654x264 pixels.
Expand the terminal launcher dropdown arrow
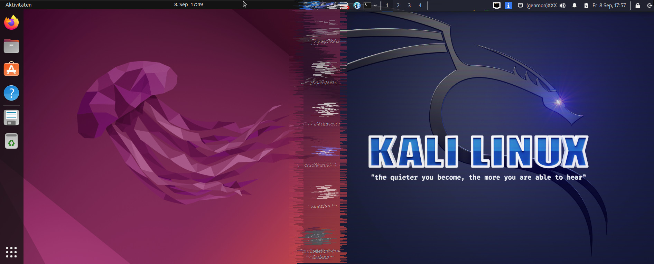(375, 6)
